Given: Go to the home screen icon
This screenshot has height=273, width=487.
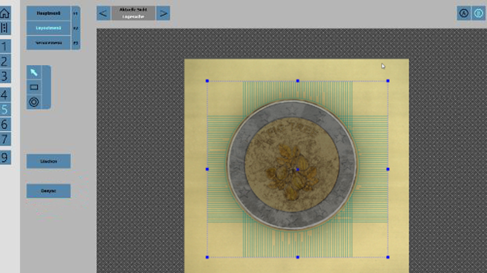Looking at the screenshot, I should tap(5, 13).
